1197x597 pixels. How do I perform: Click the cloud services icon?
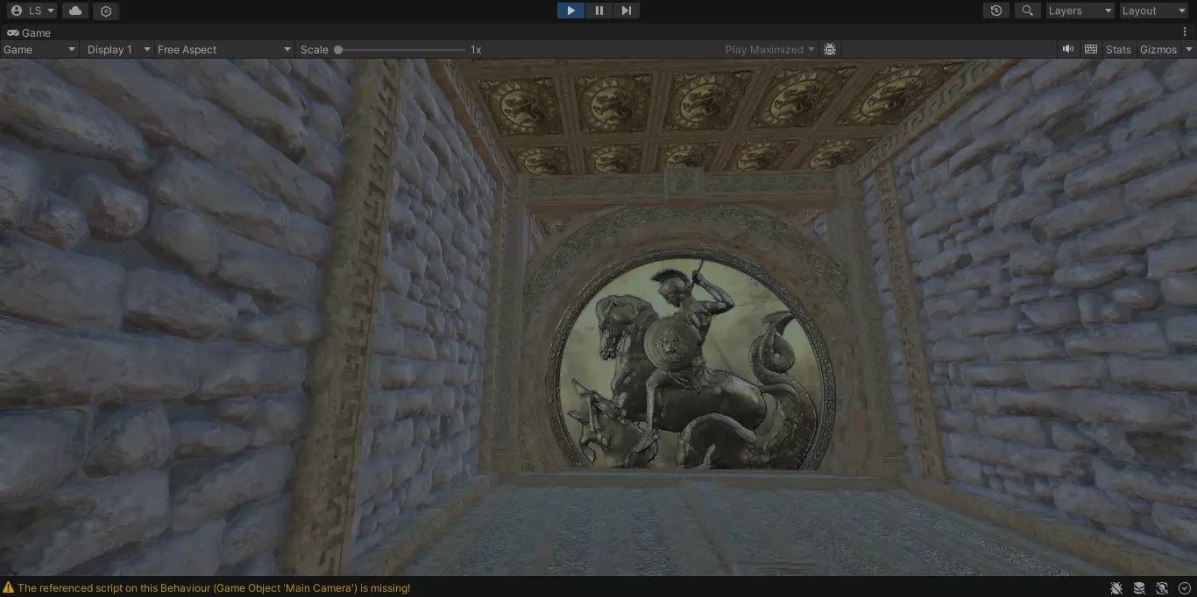pyautogui.click(x=75, y=11)
